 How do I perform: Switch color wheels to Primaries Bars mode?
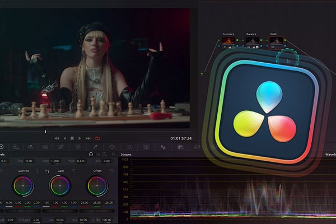(x=97, y=155)
